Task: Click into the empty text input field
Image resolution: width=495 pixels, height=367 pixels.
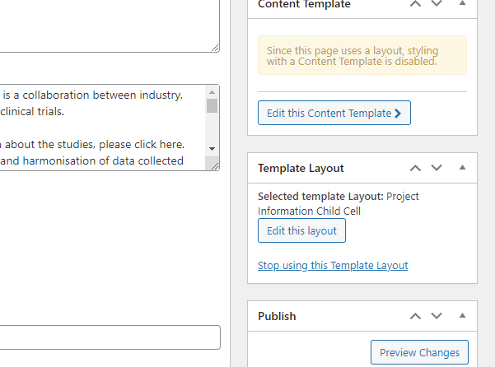Action: tap(110, 337)
